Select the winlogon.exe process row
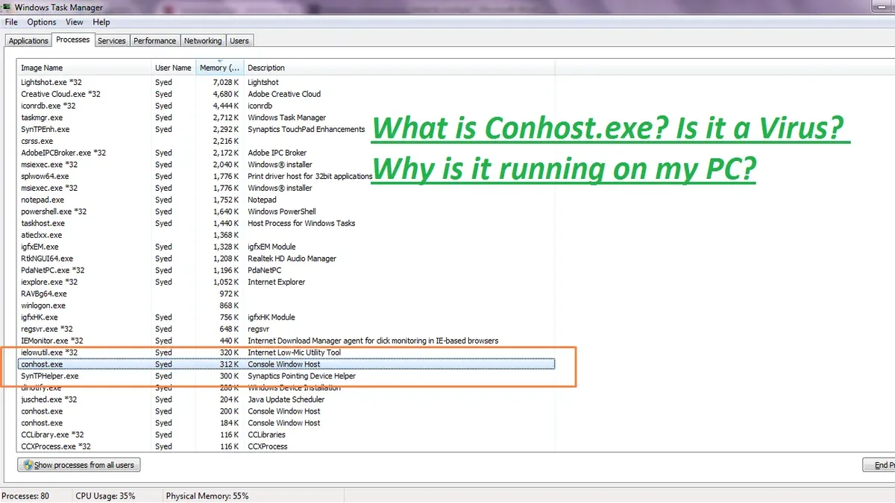Viewport: 895px width, 503px height. point(286,306)
